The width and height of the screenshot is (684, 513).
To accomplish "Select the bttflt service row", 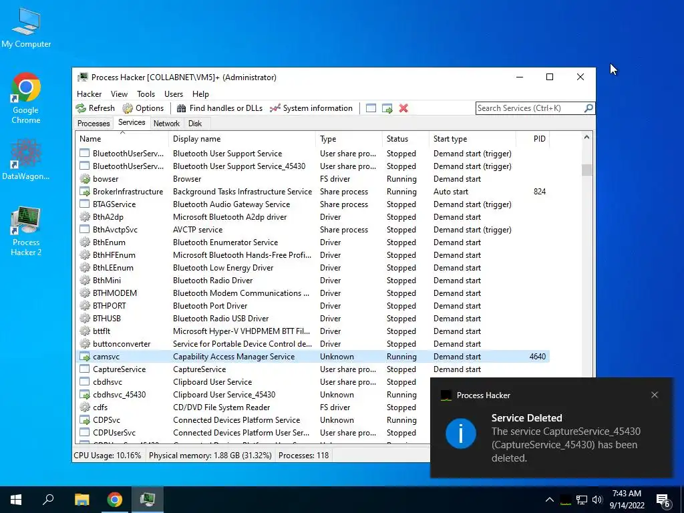I will tap(313, 331).
